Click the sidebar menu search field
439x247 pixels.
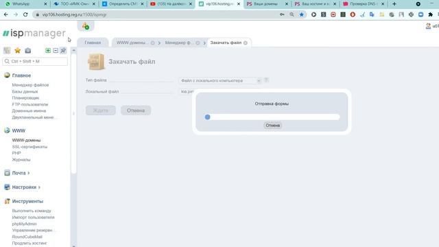(x=35, y=61)
